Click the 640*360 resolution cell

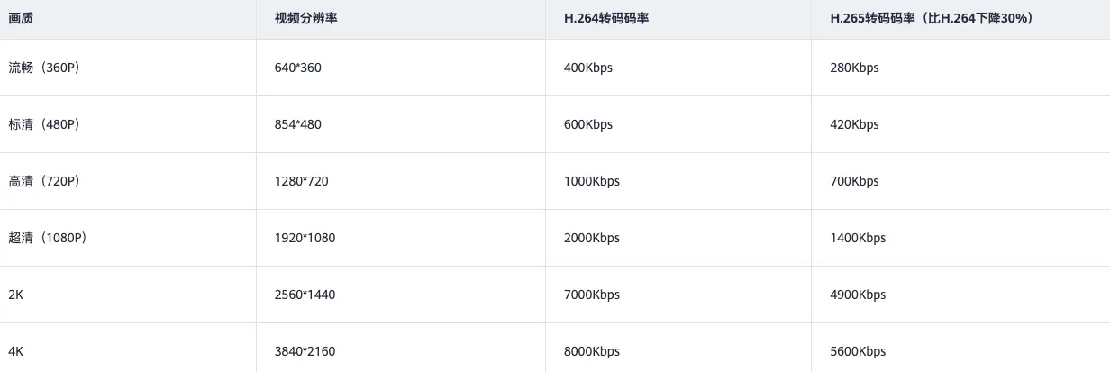297,68
